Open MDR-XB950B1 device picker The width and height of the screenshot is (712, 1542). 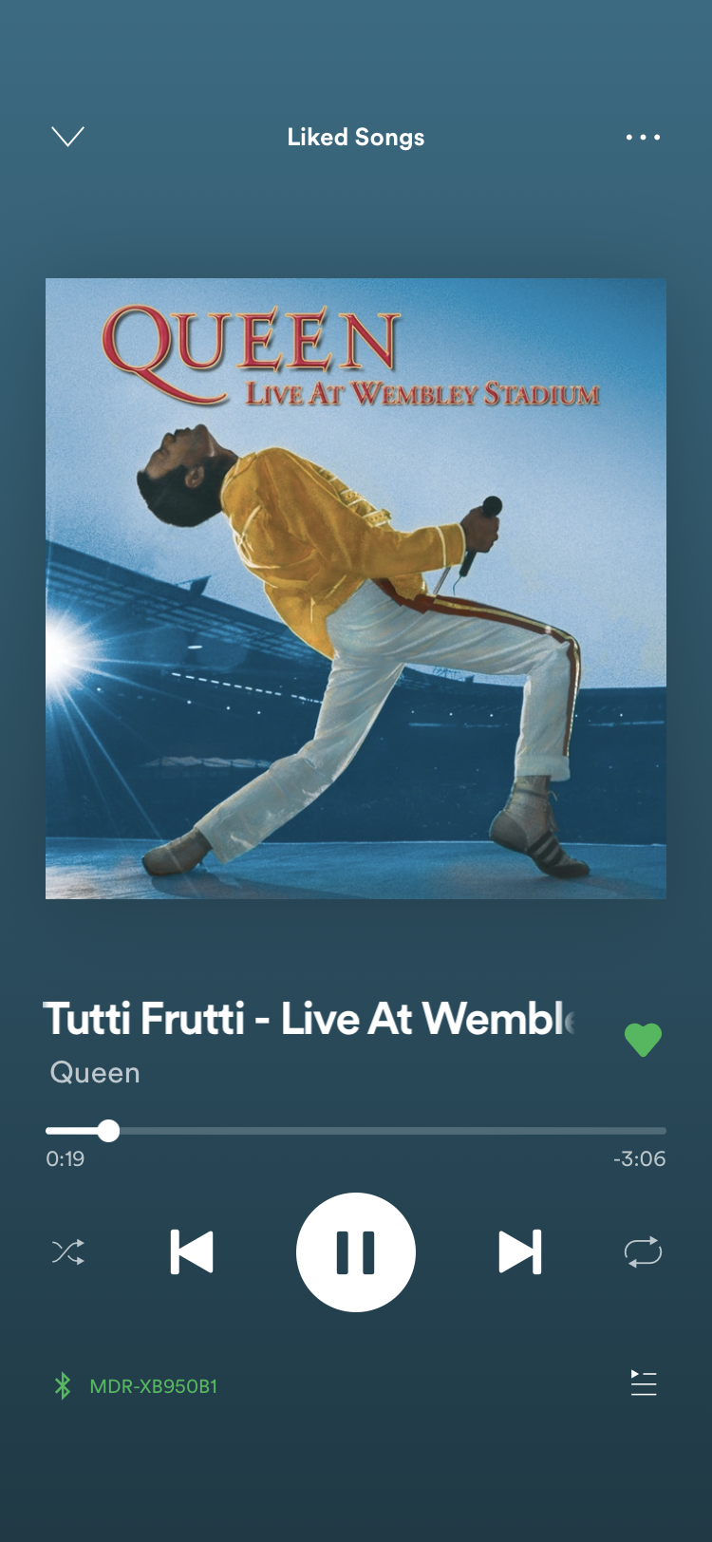[x=154, y=1386]
